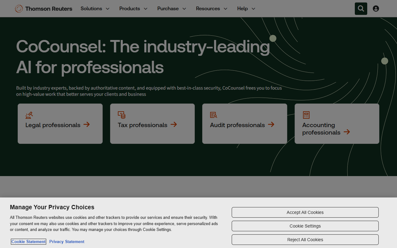Screen dimensions: 397x248
Task: Click the Thomson Reuters logo
Action: (x=43, y=9)
